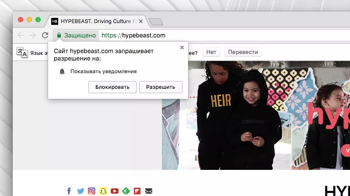Close the HYPEBEAST browser tab

click(141, 21)
